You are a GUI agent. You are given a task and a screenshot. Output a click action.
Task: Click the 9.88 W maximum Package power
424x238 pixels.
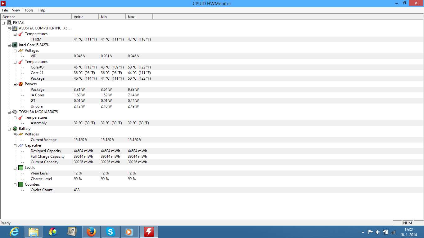click(133, 90)
